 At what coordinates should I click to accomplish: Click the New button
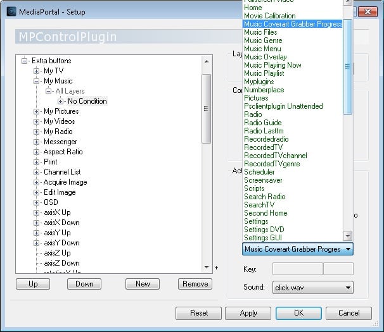pos(143,284)
